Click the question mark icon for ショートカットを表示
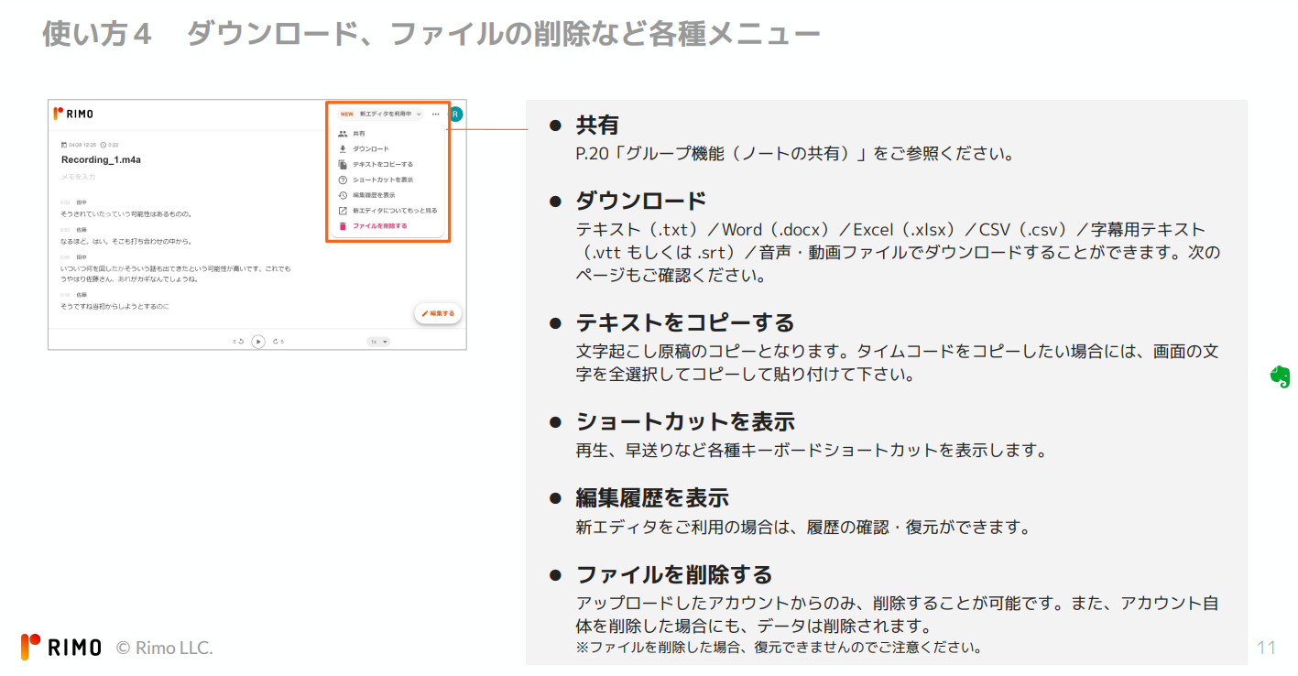Viewport: 1298px width, 676px height. click(x=343, y=180)
